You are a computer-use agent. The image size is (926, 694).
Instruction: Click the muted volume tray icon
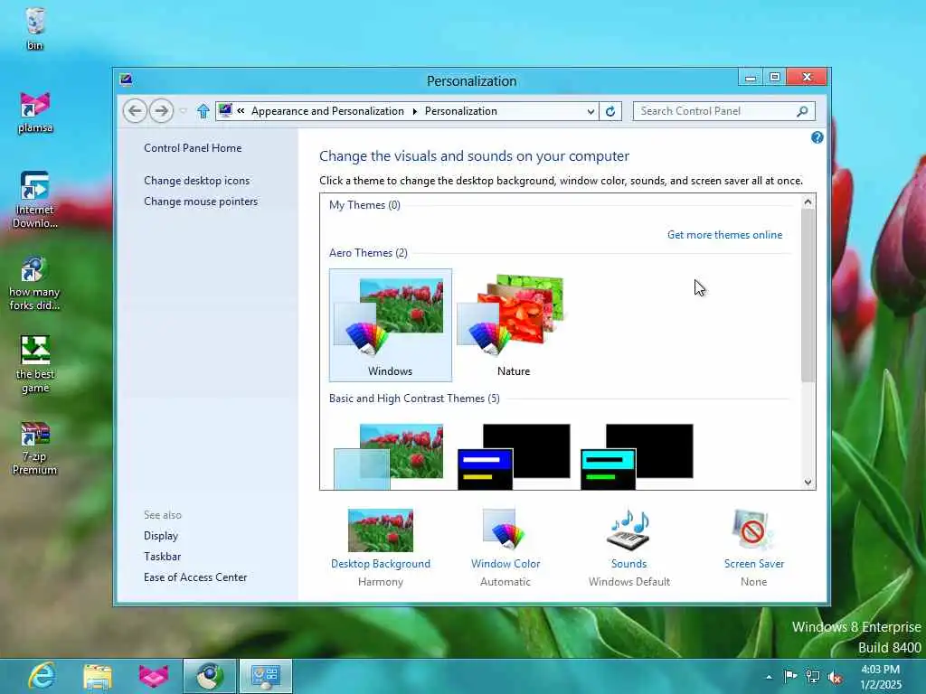tap(835, 678)
